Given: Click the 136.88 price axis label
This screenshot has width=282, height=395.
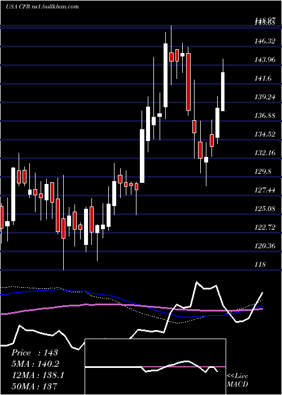Looking at the screenshot, I should (265, 116).
